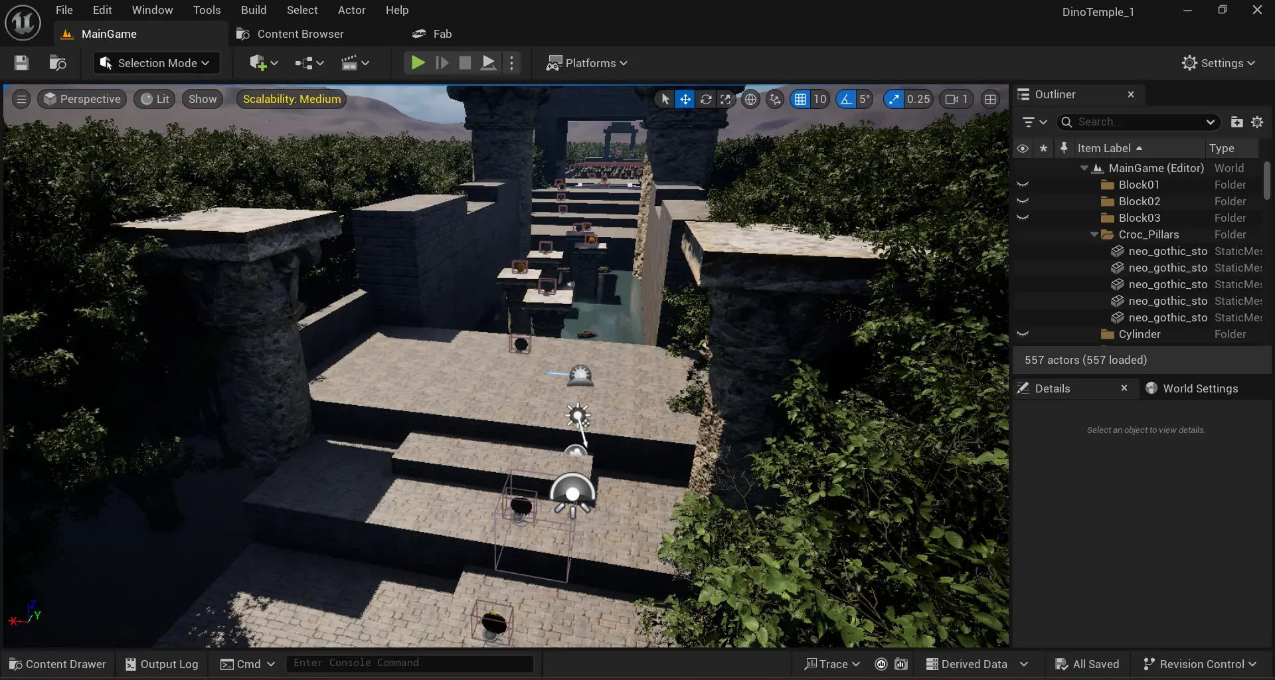Click the Save current level icon

click(x=21, y=63)
